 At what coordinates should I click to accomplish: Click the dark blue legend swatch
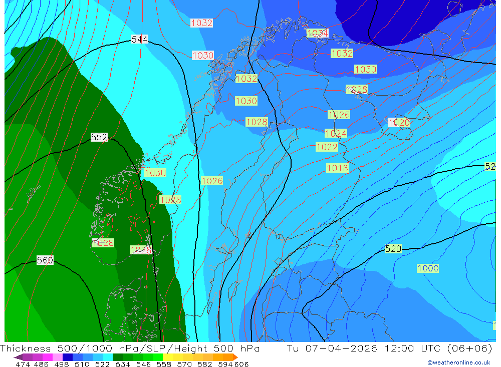click(68, 357)
